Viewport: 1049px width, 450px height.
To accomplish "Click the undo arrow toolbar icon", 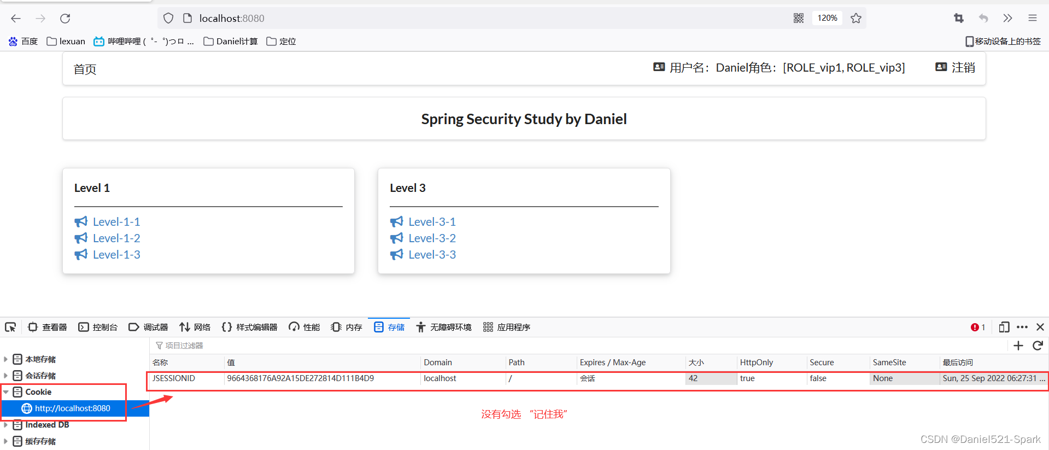I will click(983, 18).
